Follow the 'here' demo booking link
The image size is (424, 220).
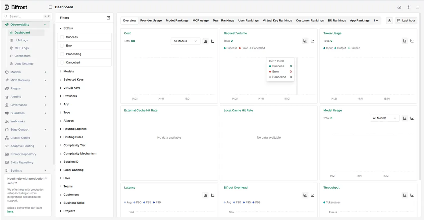[x=10, y=212]
